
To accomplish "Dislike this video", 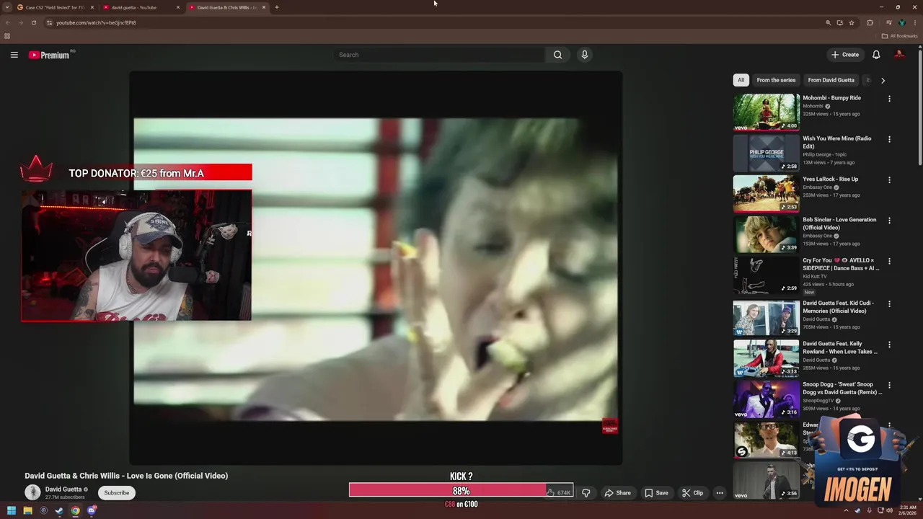I will pyautogui.click(x=586, y=493).
